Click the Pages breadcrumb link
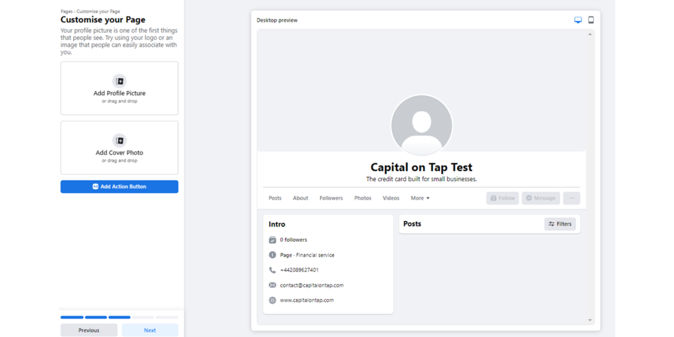674x337 pixels. tap(66, 12)
